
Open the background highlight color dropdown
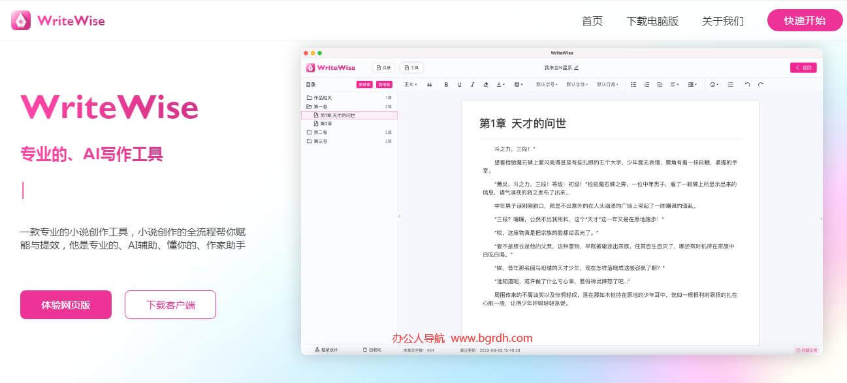point(518,84)
